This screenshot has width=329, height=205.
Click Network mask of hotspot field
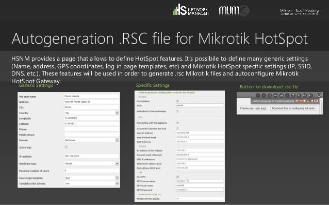(200, 155)
